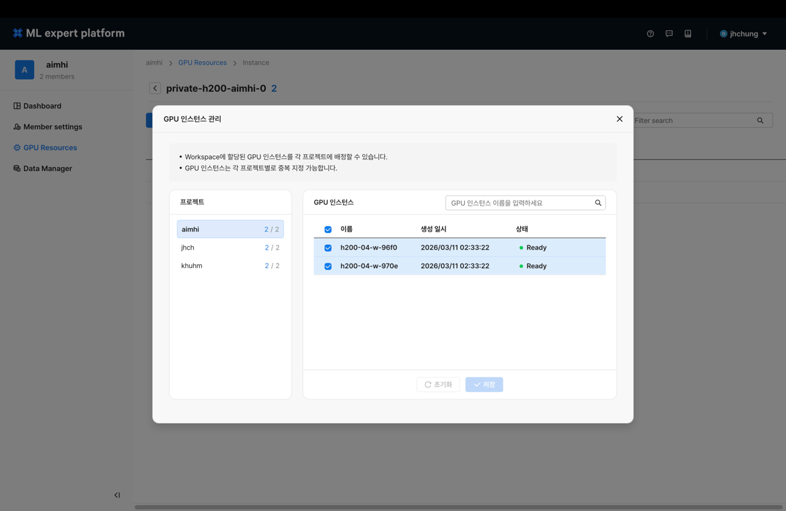Click the 상태 column header
786x511 pixels.
coord(522,229)
